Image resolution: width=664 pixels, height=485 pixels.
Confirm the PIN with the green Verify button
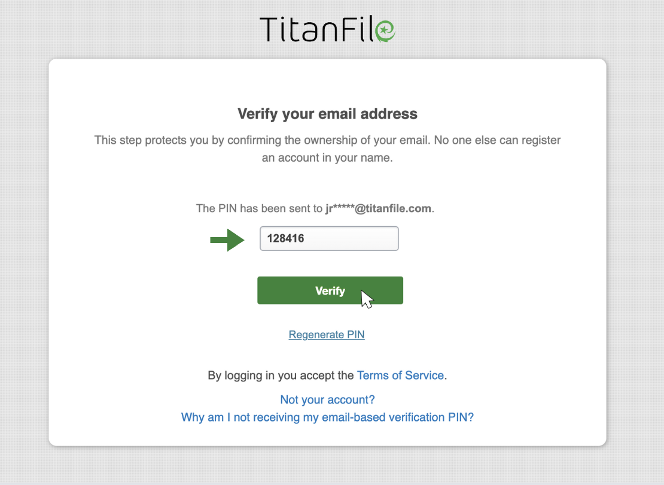point(330,290)
